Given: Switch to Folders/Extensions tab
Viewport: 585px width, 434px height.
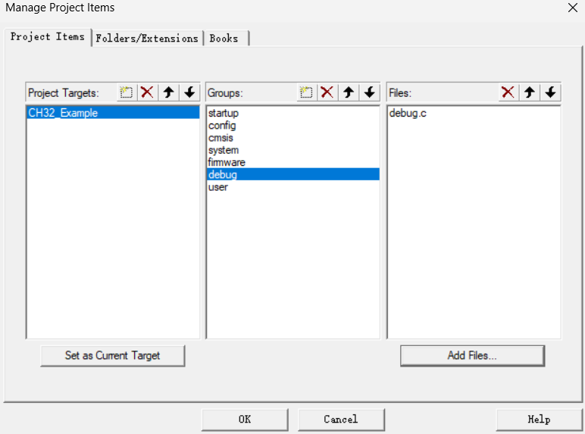Looking at the screenshot, I should coord(147,39).
